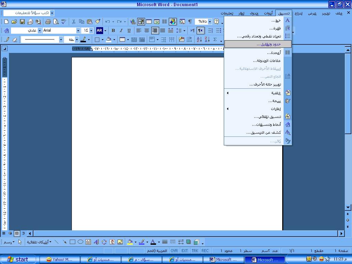Open the line weight dropdown
Screen dimensions: 352x264
pos(77,40)
